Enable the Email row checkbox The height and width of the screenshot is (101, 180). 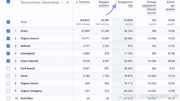8,76
